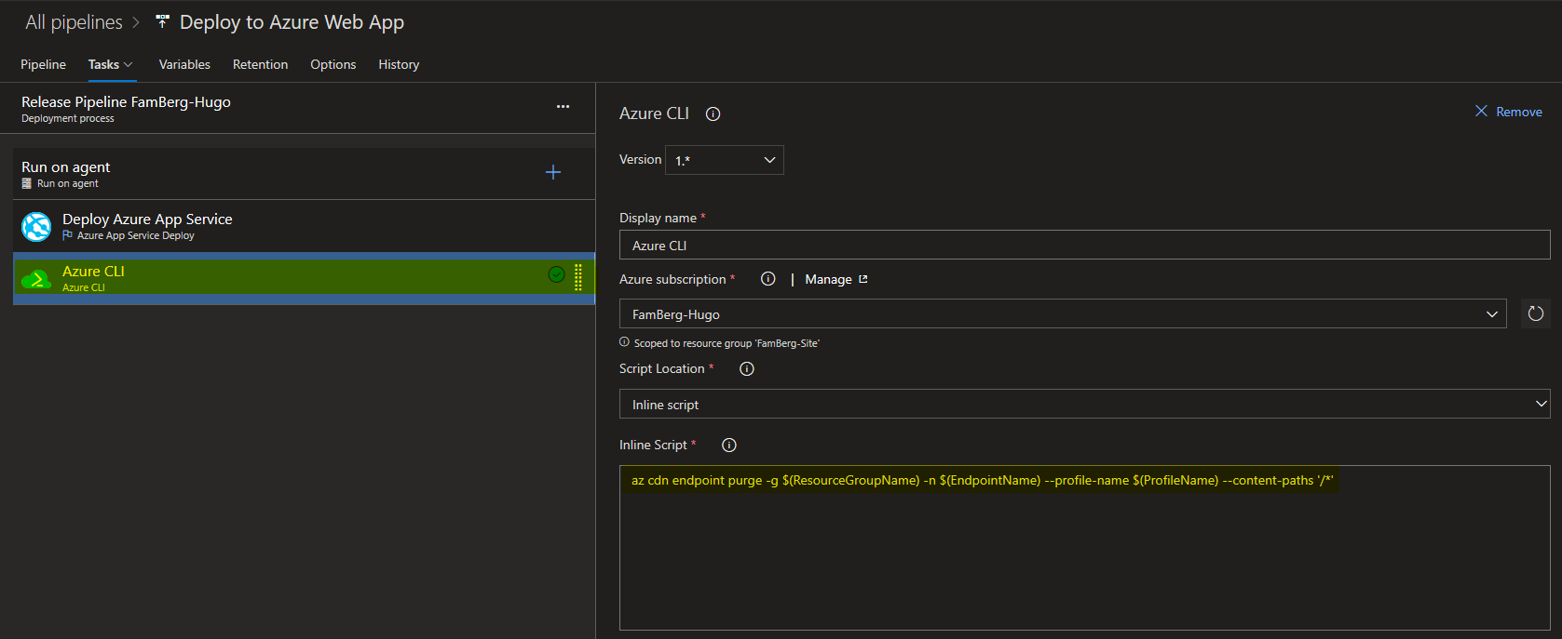Viewport: 1562px width, 639px height.
Task: Click the scope info icon under subscription
Action: pyautogui.click(x=624, y=342)
